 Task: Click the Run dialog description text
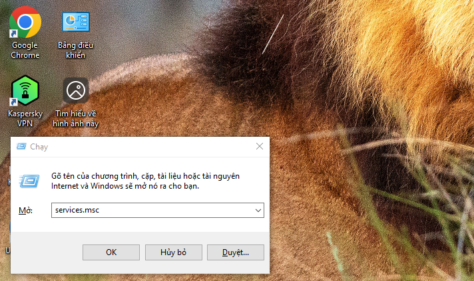[x=145, y=181]
